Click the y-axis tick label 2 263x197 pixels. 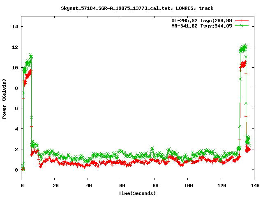tap(16, 149)
